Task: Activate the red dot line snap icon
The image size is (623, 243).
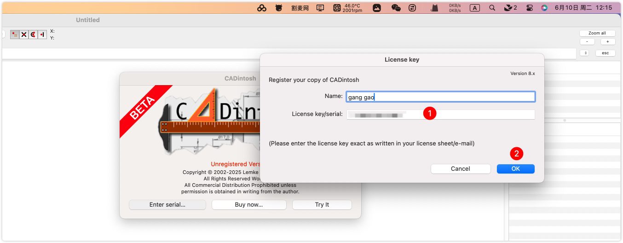Action: pyautogui.click(x=42, y=35)
